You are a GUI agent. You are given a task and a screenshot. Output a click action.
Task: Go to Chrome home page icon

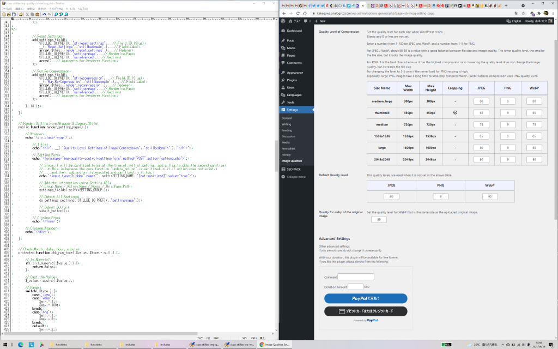pyautogui.click(x=305, y=13)
